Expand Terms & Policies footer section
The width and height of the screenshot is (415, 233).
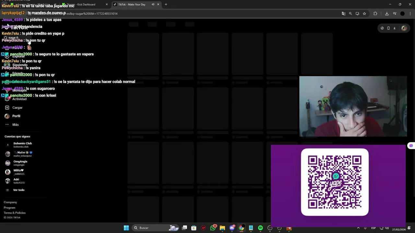click(15, 213)
